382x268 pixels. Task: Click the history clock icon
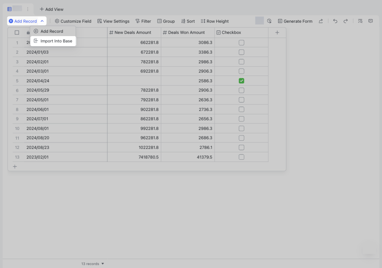269,21
